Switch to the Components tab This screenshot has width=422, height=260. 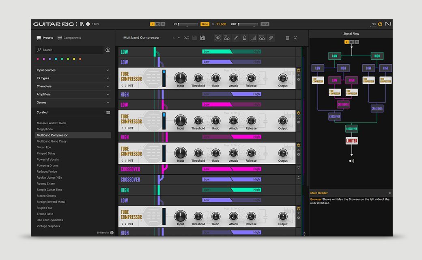(69, 38)
